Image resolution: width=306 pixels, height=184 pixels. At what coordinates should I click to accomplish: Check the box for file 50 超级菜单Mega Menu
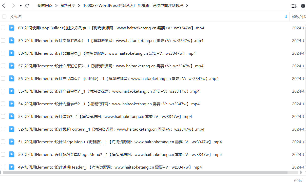[3, 154]
